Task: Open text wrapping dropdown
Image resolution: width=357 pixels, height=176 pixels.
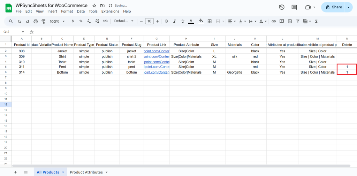Action: (253, 21)
